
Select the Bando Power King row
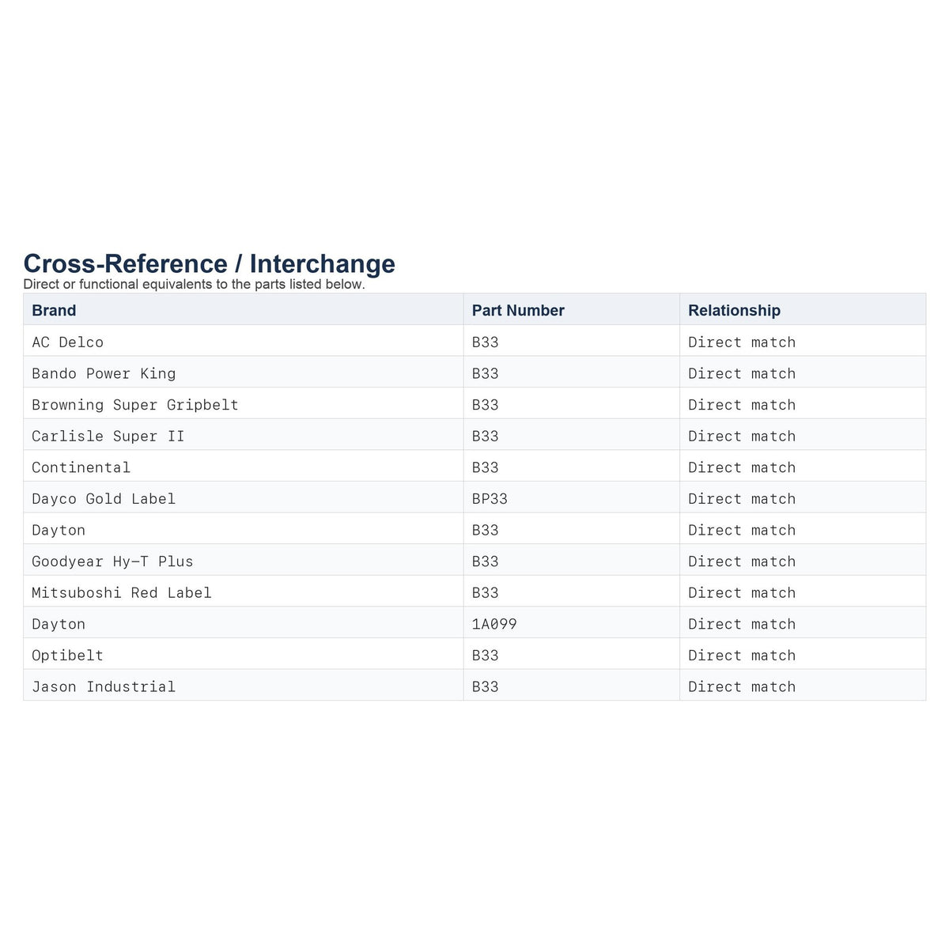point(475,373)
